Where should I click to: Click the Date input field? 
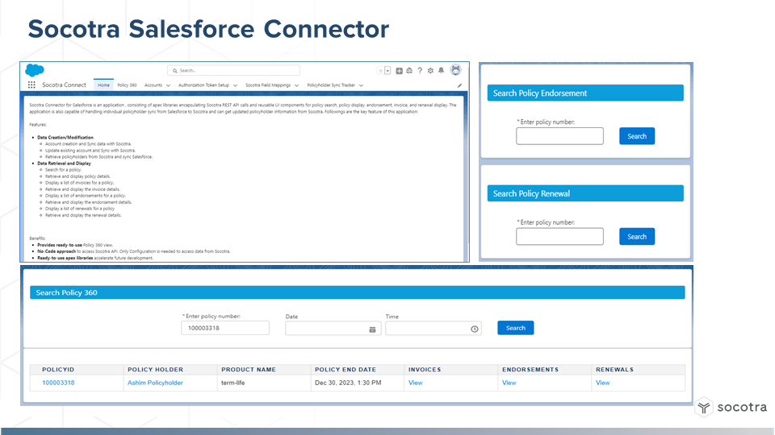(x=333, y=329)
